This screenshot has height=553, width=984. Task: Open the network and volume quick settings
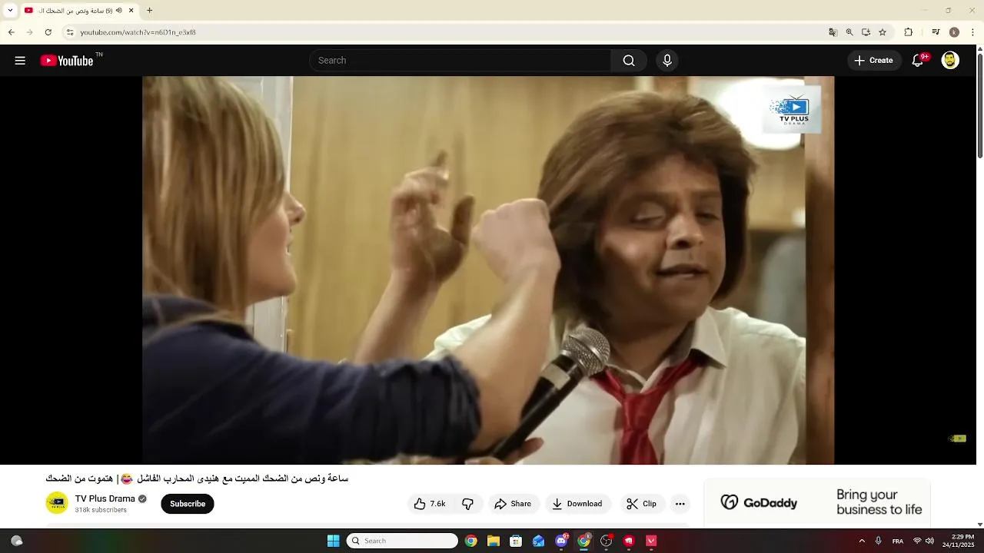pos(923,541)
